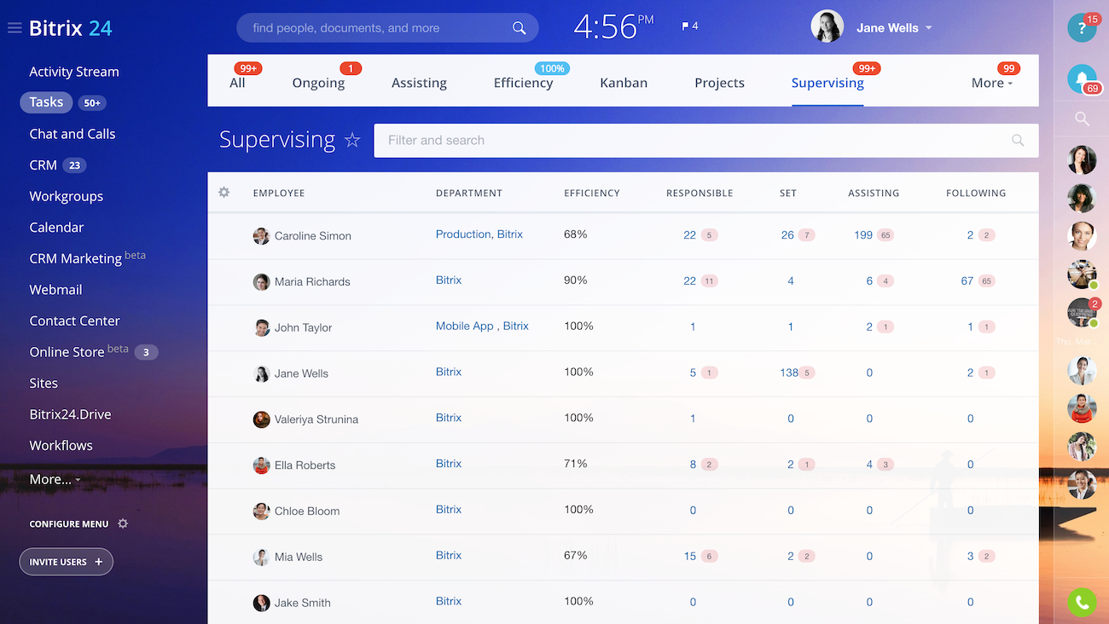The width and height of the screenshot is (1109, 624).
Task: Open the table settings gear icon
Action: pos(224,193)
